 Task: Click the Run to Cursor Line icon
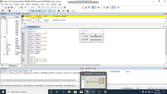coord(22,11)
